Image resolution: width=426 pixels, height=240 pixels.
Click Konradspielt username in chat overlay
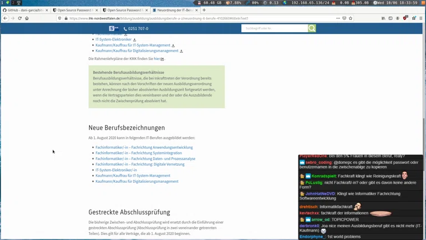click(x=324, y=176)
